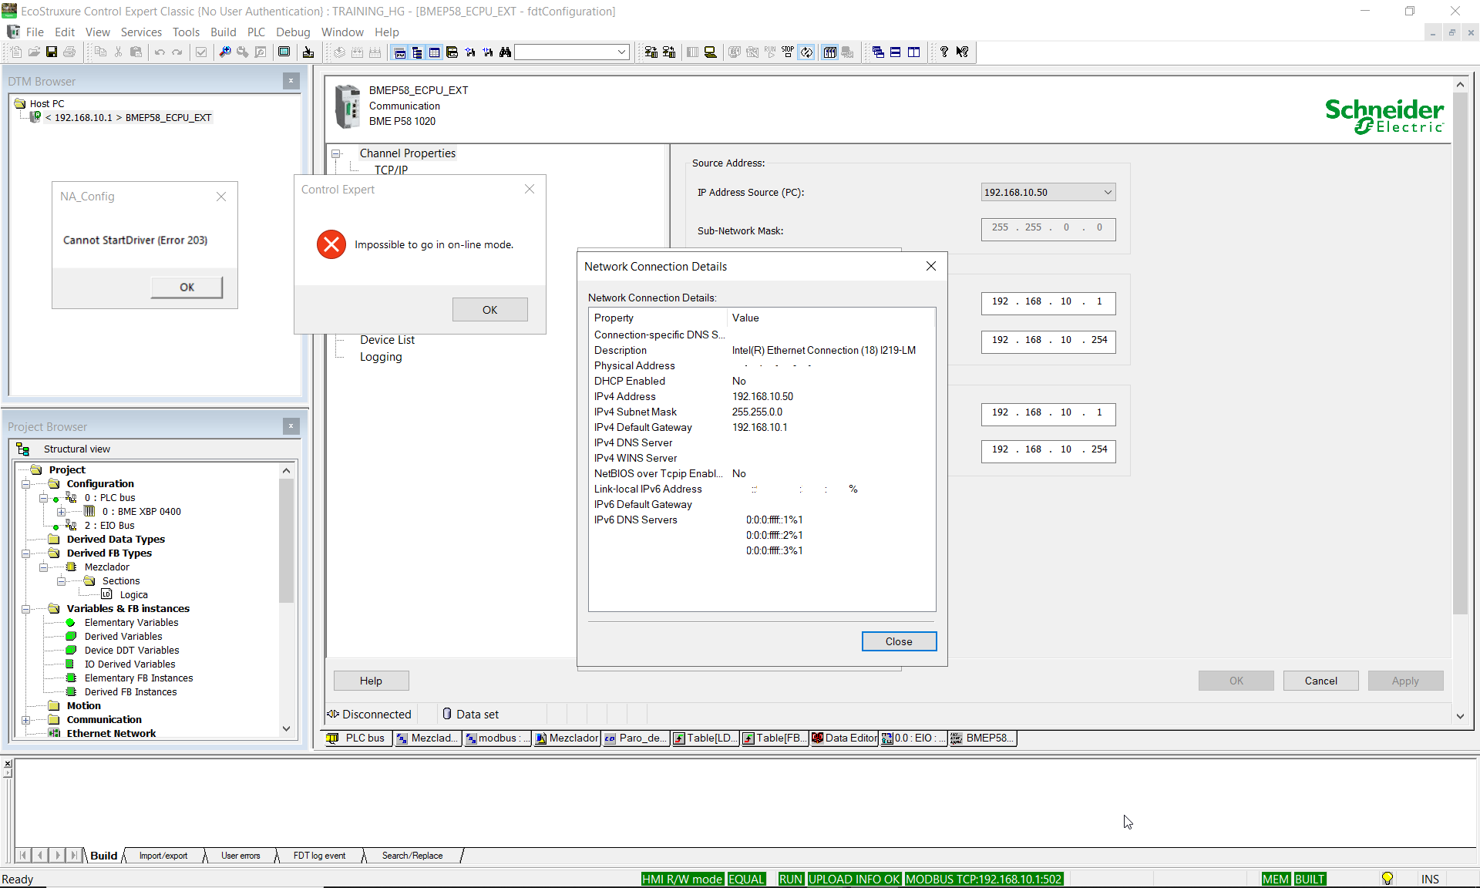Viewport: 1480px width, 888px height.
Task: Collapse the PLC bus tree node
Action: click(x=43, y=498)
